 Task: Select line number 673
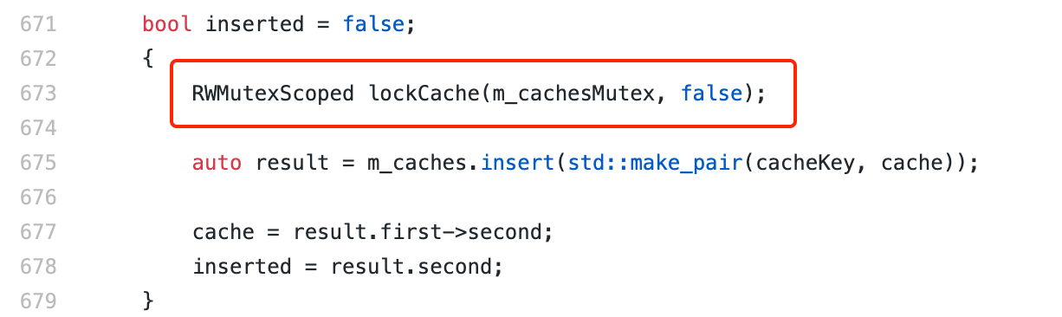click(37, 94)
